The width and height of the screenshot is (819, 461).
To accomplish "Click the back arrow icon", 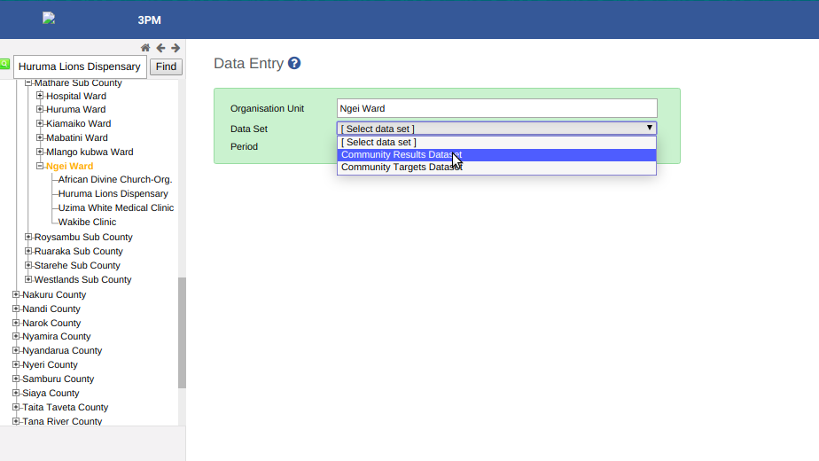I will point(161,48).
